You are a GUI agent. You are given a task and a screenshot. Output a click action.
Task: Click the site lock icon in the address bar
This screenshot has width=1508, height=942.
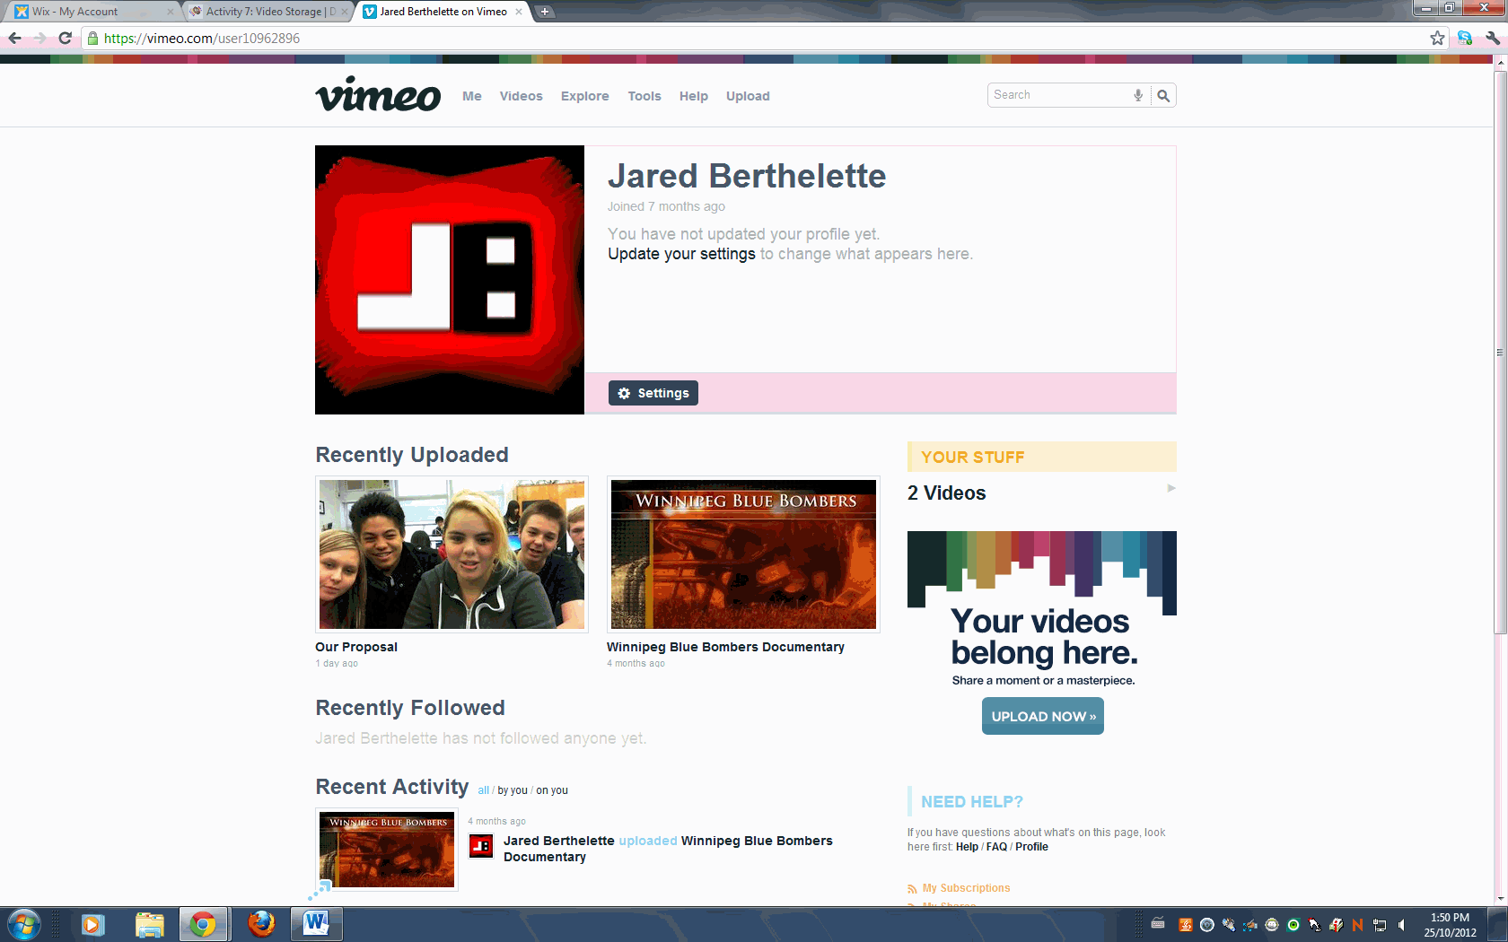92,38
